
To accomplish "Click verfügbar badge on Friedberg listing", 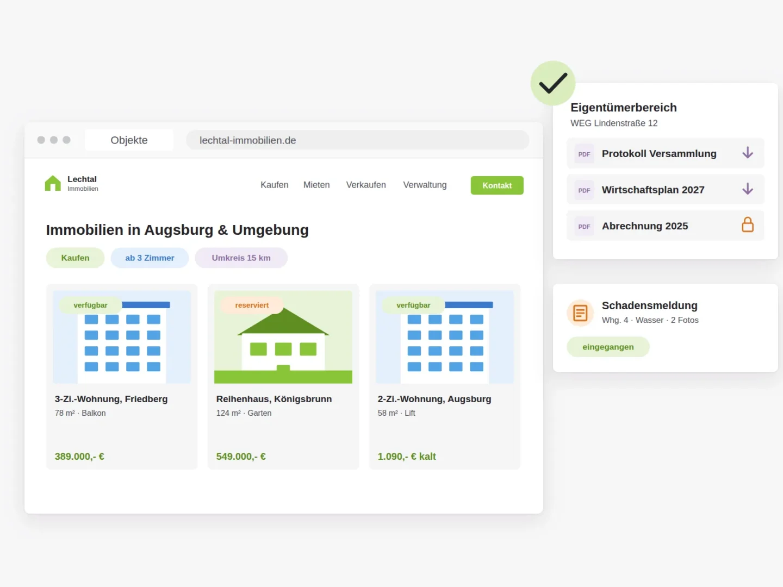I will point(90,305).
